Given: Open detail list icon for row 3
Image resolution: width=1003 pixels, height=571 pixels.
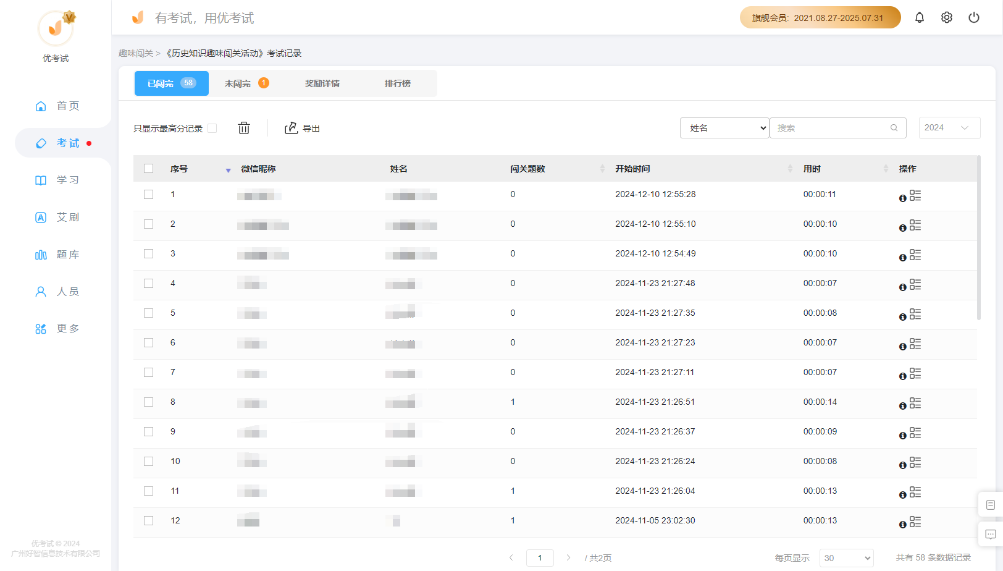Looking at the screenshot, I should point(915,255).
